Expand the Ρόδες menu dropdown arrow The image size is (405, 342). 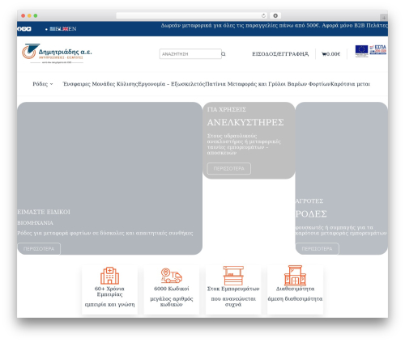coord(51,84)
